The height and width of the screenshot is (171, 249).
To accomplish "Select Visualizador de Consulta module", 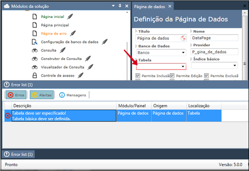I will click(x=62, y=67).
